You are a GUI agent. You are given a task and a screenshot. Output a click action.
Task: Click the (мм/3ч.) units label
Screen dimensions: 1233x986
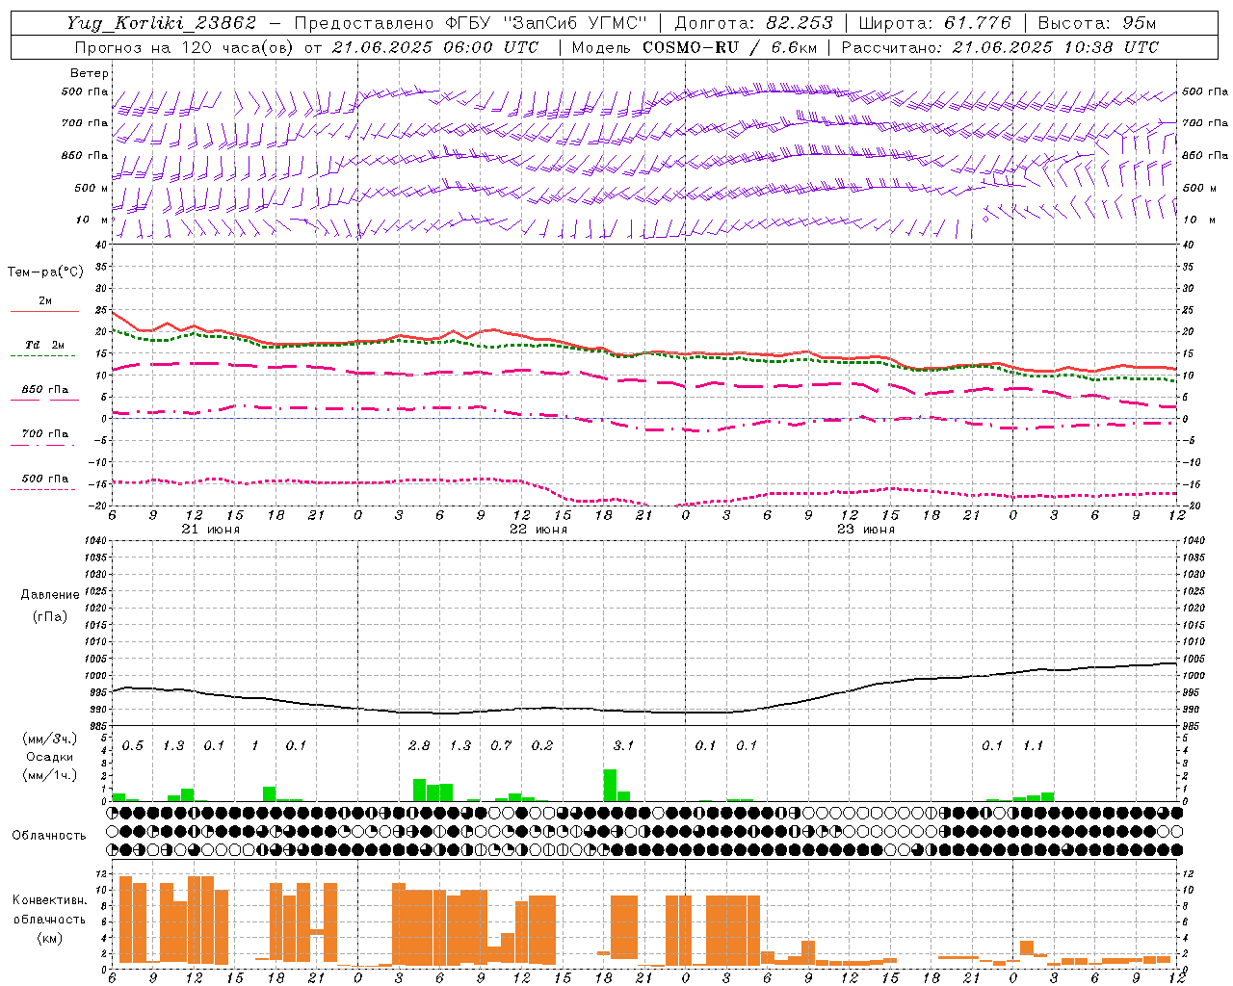pos(50,739)
